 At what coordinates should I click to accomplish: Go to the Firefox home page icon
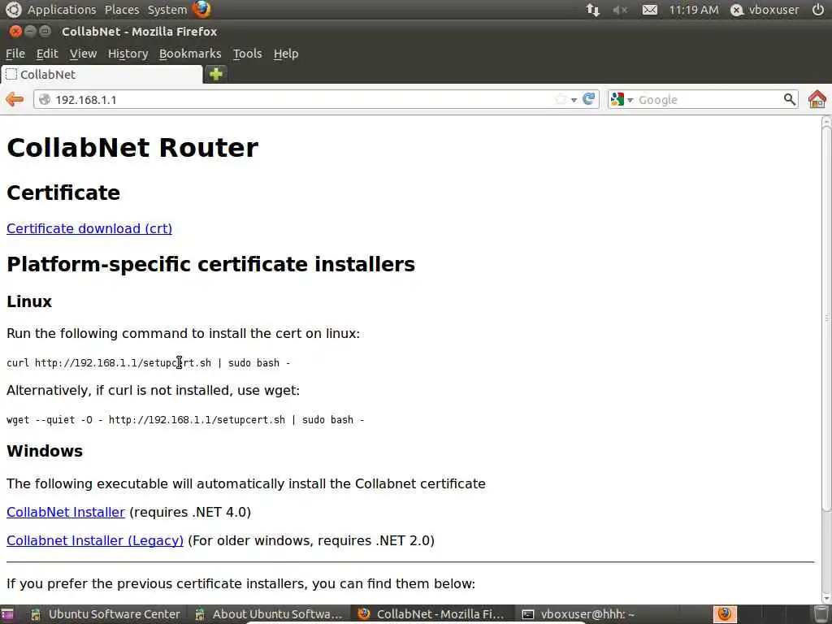tap(817, 99)
